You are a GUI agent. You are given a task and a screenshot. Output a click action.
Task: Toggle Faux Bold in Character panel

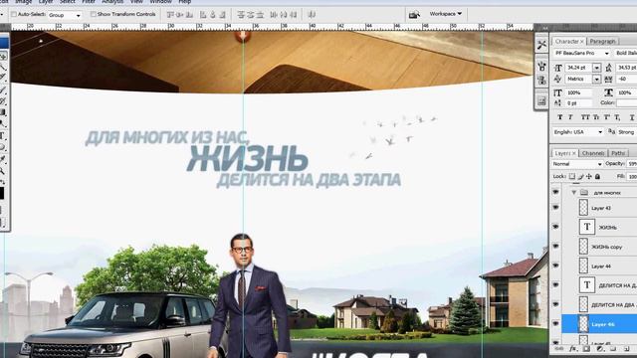pos(560,117)
